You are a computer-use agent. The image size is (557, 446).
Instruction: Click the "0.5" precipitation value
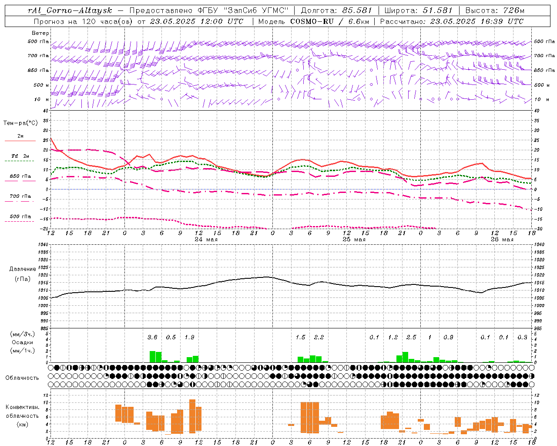(x=171, y=337)
